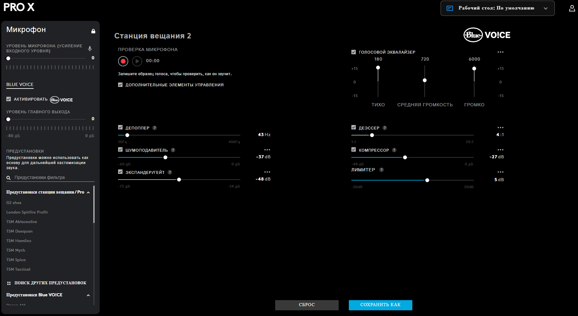Screen dimensions: 578x316
Task: Open three-dot options for Шумоподавитель
Action: coord(267,150)
